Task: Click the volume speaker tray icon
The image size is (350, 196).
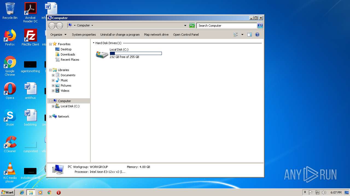Action: (x=324, y=192)
